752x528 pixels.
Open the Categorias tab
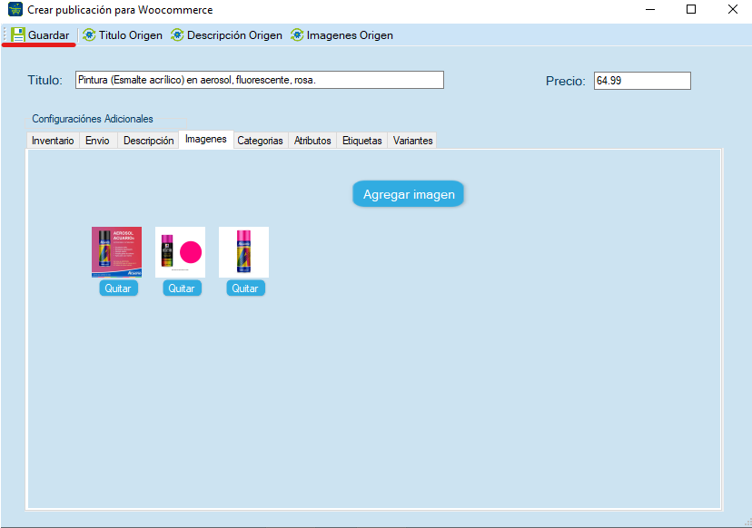pyautogui.click(x=261, y=141)
